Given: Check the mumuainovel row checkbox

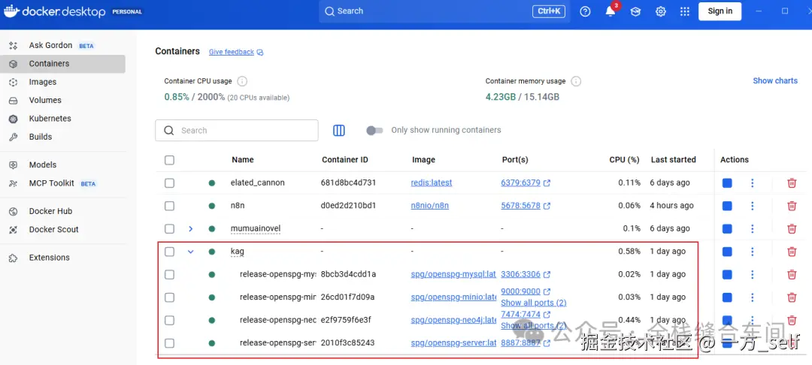Looking at the screenshot, I should [169, 228].
